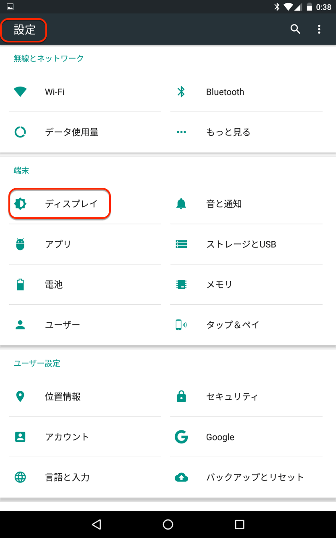The height and width of the screenshot is (538, 336).
Task: Tap the bell icon for 音と通知
Action: click(x=181, y=204)
